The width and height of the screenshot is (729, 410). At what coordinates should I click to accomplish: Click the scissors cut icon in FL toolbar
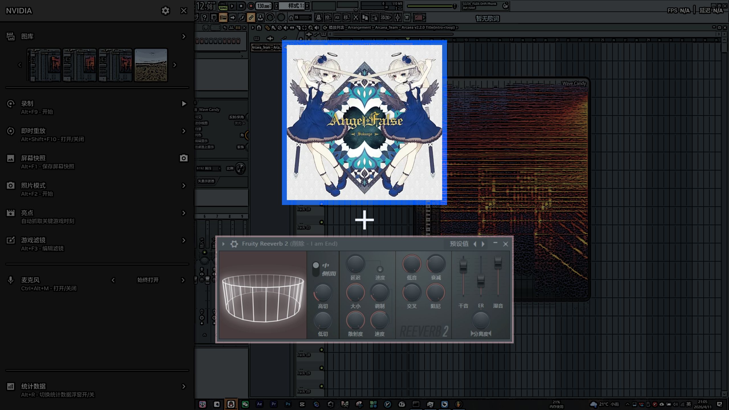pos(356,18)
